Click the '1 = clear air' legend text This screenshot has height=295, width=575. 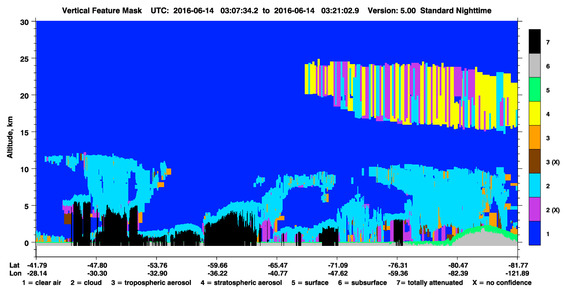pyautogui.click(x=42, y=283)
